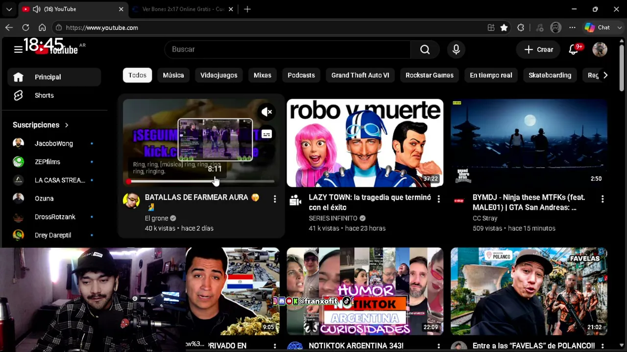Close the YouTube tab
Screen dimensions: 627x352
[121, 9]
